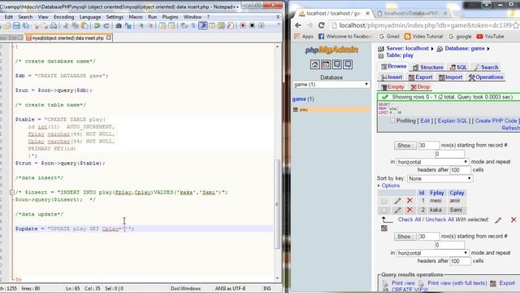Tick the checkbox for row mesi
Image resolution: width=520 pixels, height=293 pixels.
384,201
